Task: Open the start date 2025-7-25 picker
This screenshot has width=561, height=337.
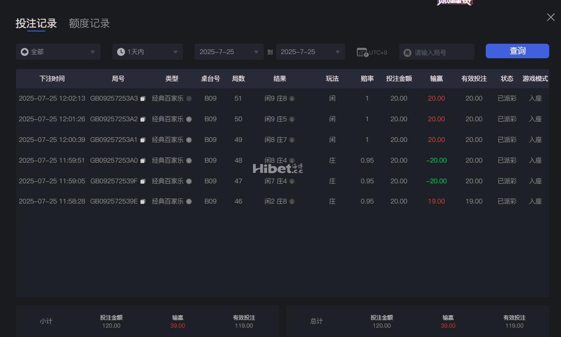Action: 229,52
